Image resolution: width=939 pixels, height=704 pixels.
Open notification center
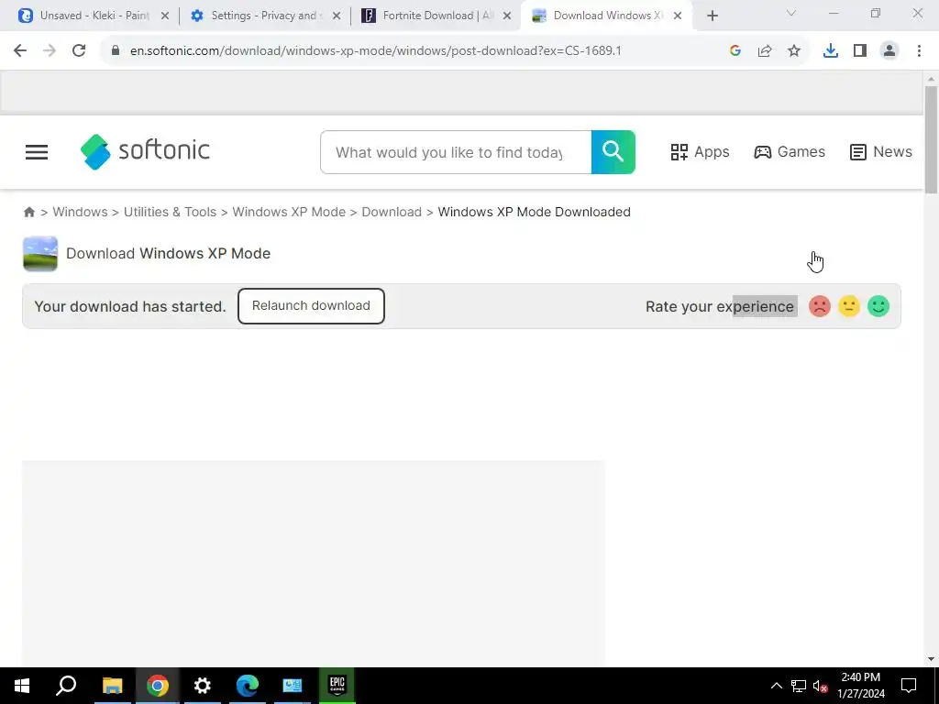909,686
